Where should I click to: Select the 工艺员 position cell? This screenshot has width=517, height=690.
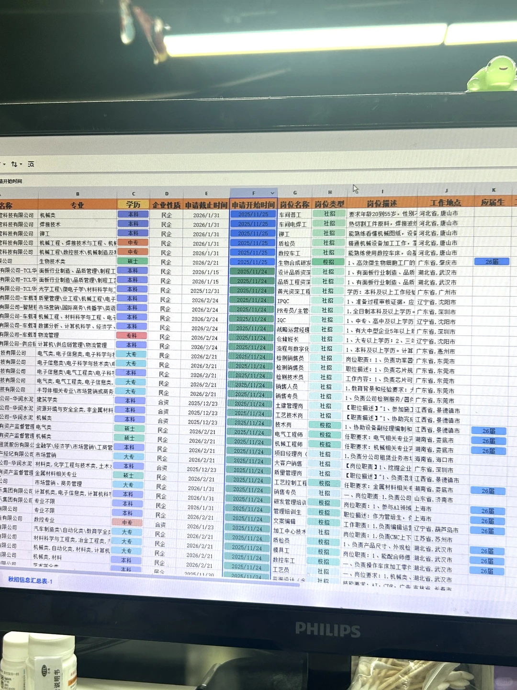pos(289,570)
